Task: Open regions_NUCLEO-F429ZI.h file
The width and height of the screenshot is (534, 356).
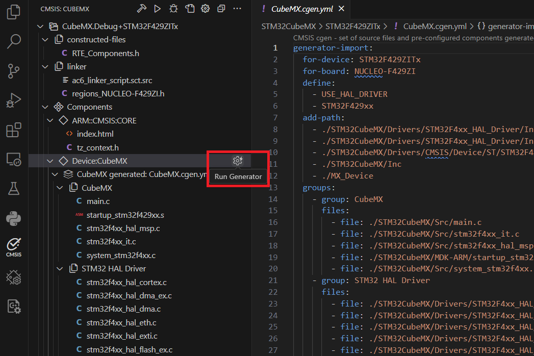Action: (118, 94)
